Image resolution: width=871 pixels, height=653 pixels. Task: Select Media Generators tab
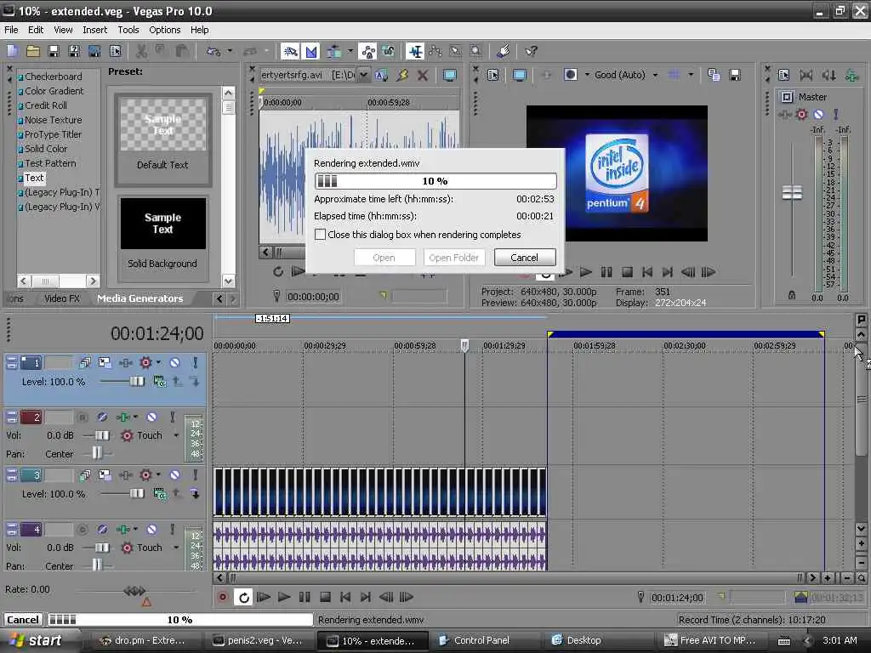click(140, 298)
